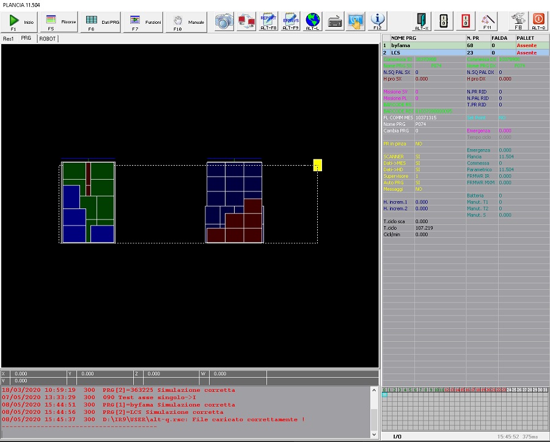
Task: Toggle the touch hand mode button
Action: (x=356, y=21)
